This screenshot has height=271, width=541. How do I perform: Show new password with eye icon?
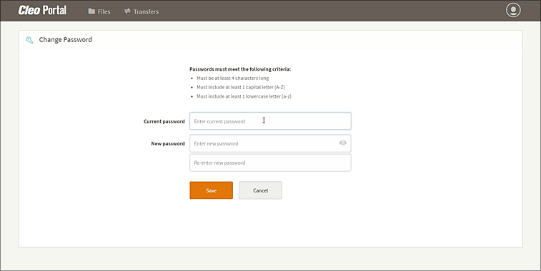point(342,143)
